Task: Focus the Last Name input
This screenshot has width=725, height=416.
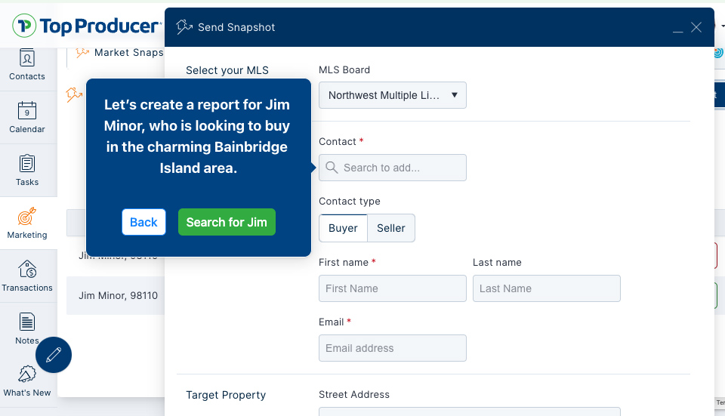Action: point(547,288)
